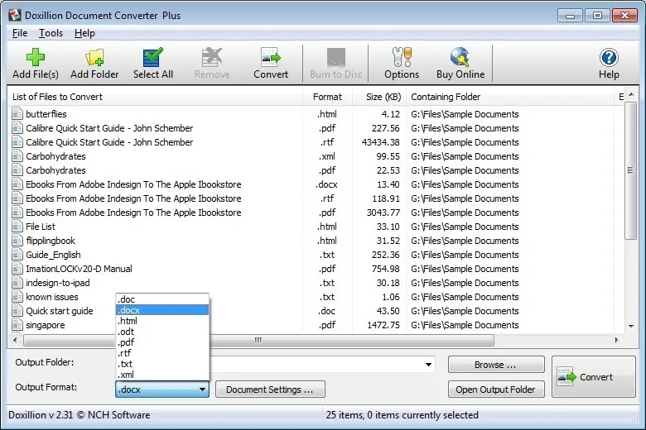Click the Burn to Disc icon
Viewport: 646px width, 430px height.
tap(335, 57)
